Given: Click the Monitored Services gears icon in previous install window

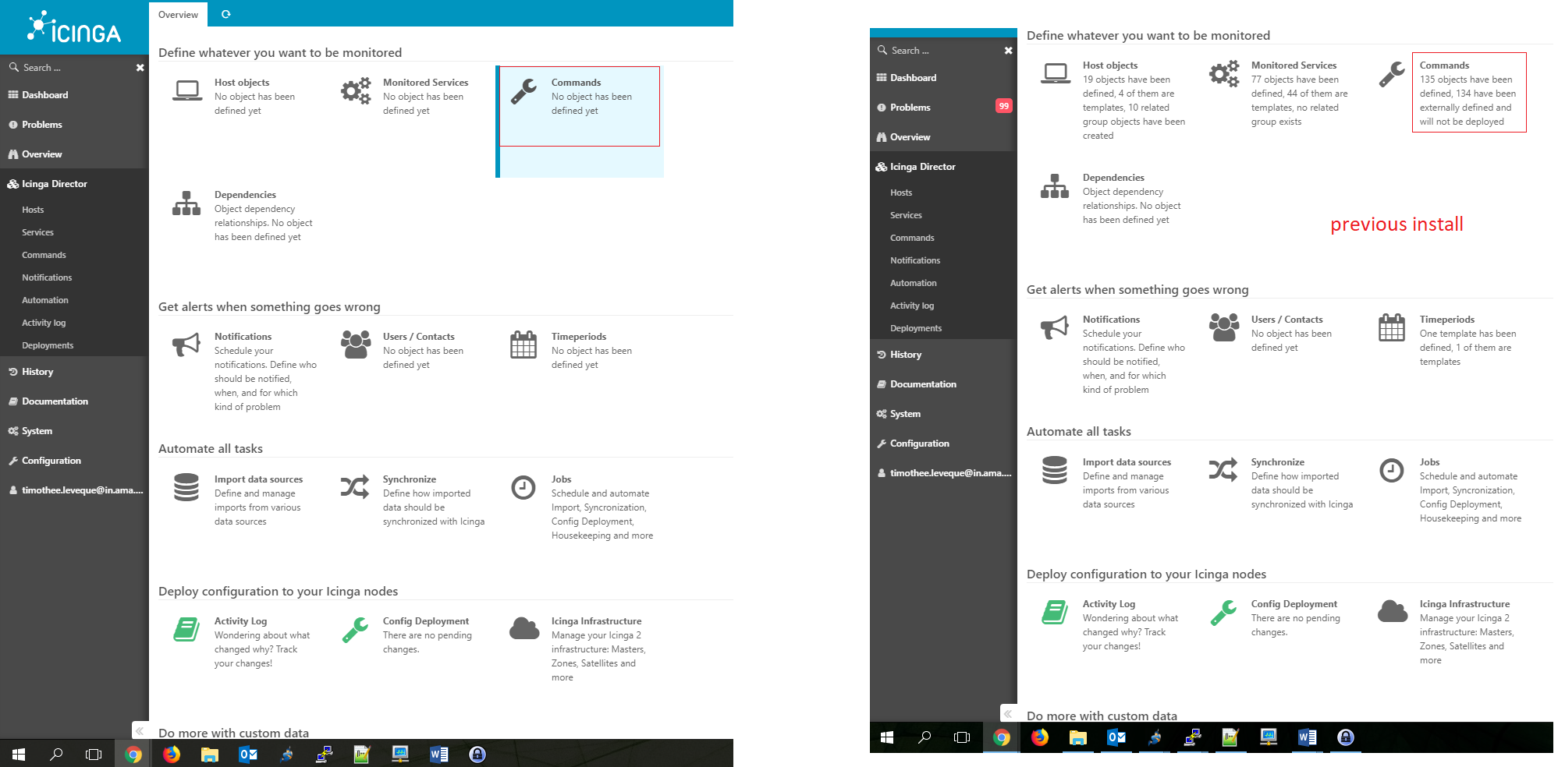Looking at the screenshot, I should coord(1224,74).
